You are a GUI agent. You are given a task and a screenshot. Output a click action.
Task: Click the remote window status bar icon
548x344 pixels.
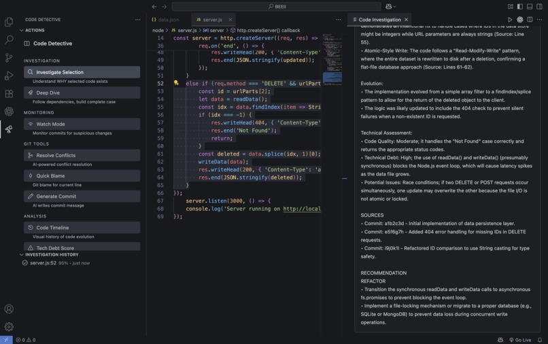(6, 340)
